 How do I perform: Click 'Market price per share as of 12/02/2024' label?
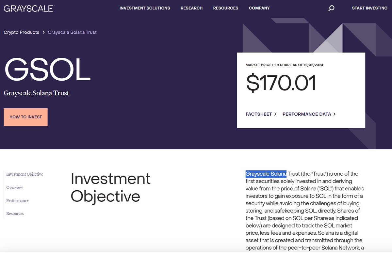coord(284,65)
